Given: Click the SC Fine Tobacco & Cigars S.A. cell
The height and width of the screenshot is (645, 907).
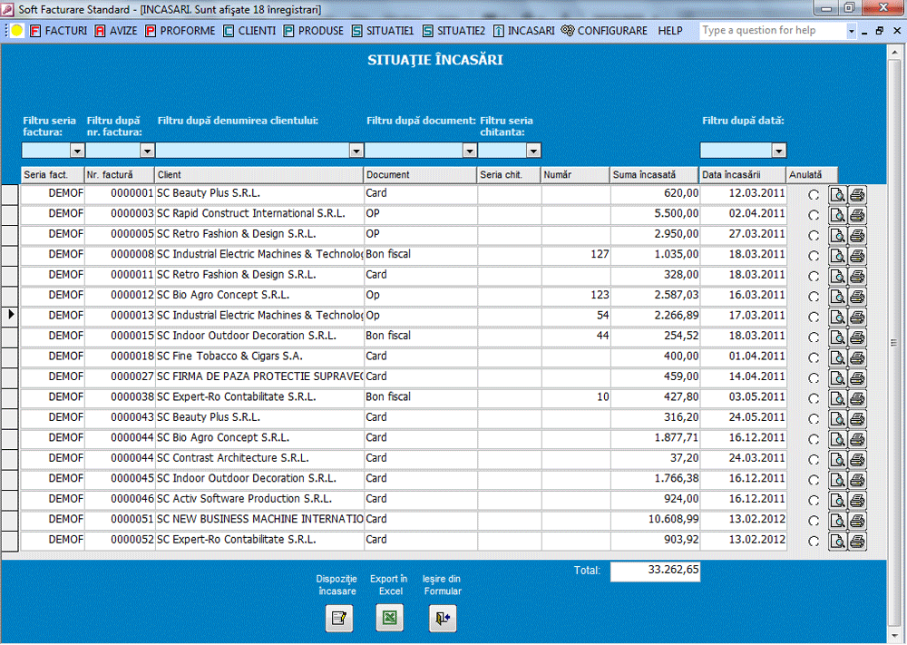Looking at the screenshot, I should (x=259, y=357).
